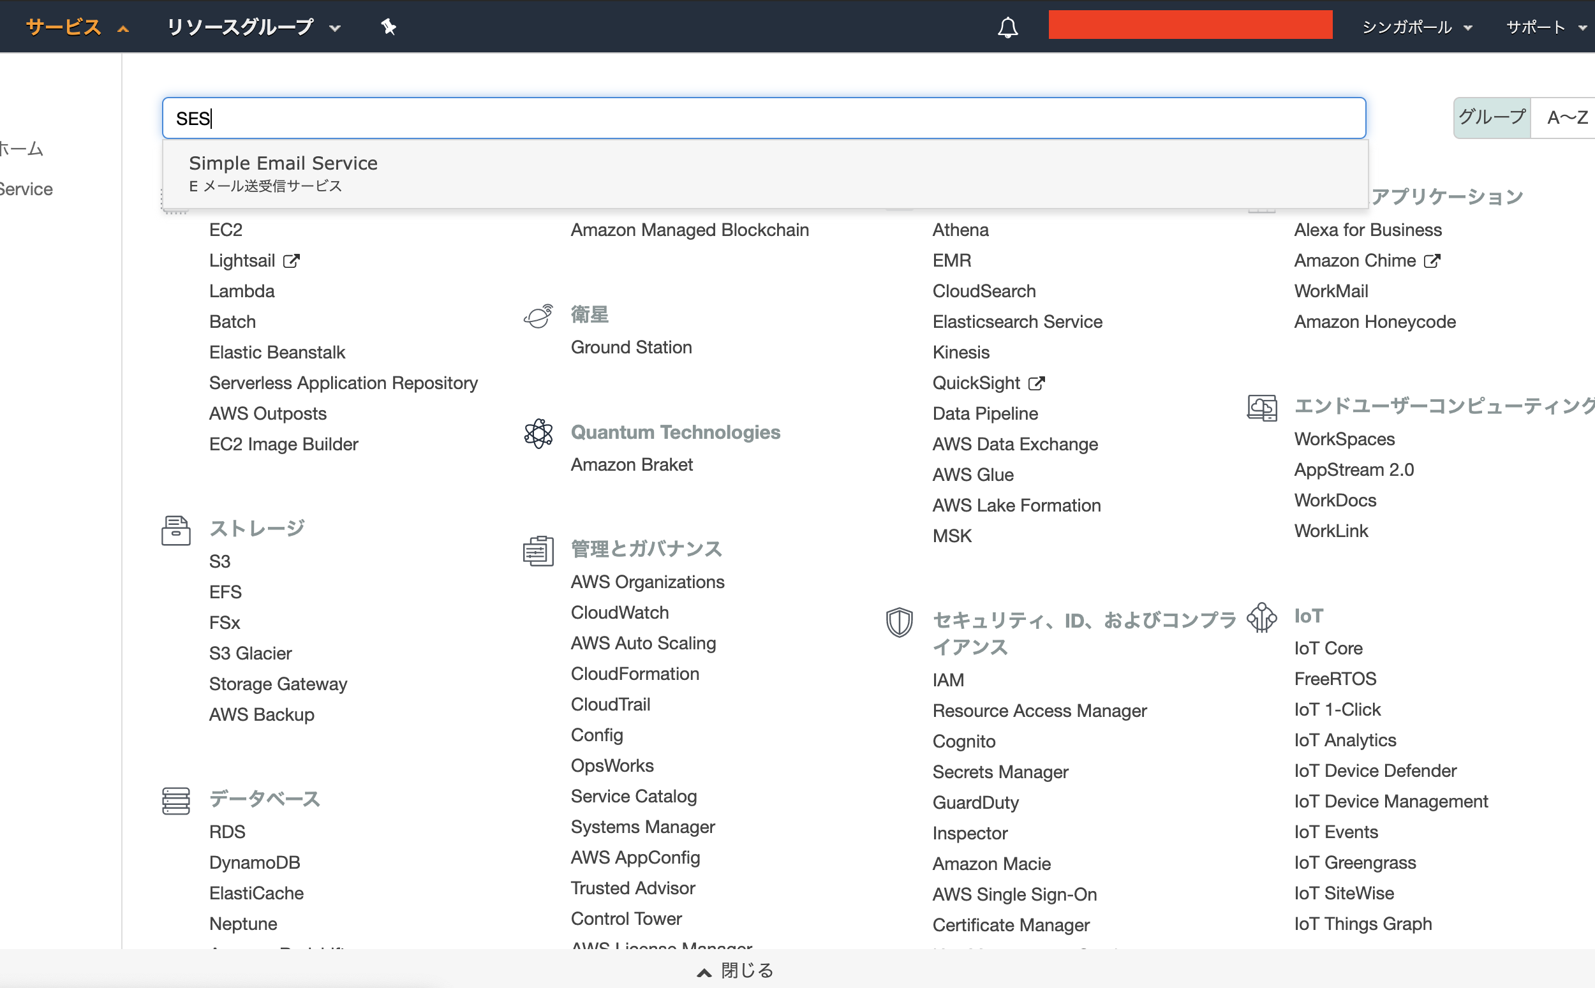Click the IoT category icon
The width and height of the screenshot is (1595, 988).
tap(1261, 617)
